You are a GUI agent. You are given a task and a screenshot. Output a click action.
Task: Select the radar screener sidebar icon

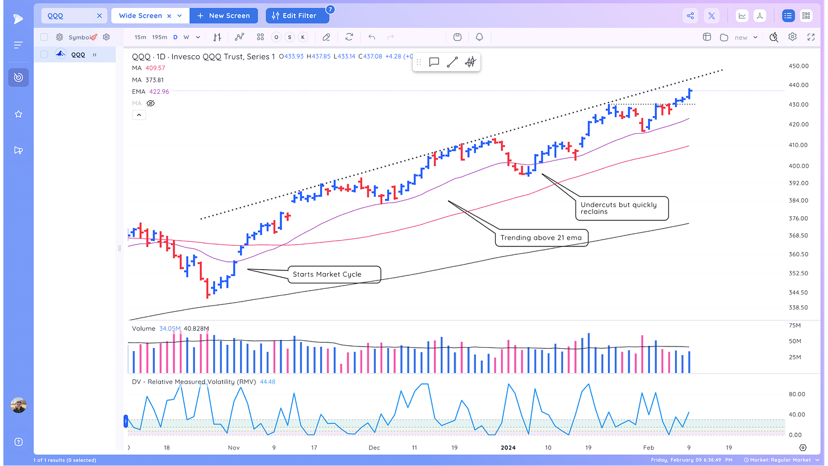[18, 77]
